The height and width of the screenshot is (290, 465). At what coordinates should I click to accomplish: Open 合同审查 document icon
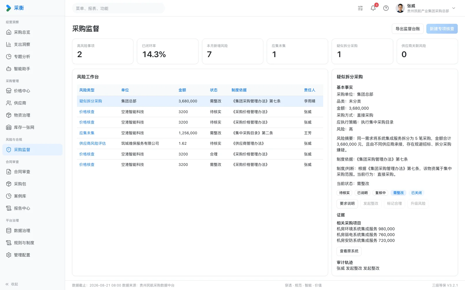pyautogui.click(x=9, y=172)
